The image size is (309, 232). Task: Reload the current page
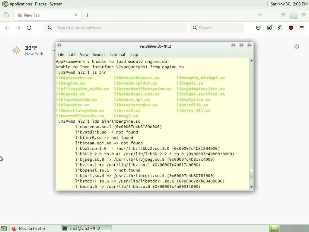pyautogui.click(x=29, y=28)
